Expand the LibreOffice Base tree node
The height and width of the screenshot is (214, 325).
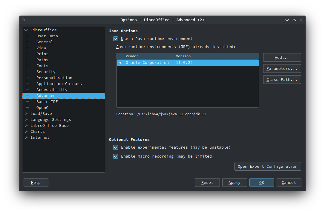[26, 126]
